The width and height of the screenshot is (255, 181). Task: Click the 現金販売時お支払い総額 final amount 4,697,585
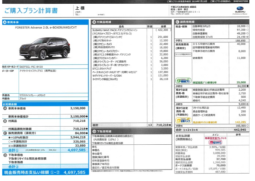(75, 172)
